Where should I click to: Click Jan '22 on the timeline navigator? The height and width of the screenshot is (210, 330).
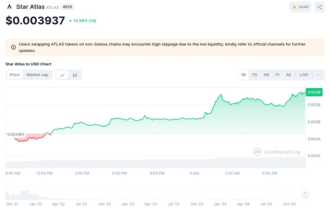tap(36, 204)
